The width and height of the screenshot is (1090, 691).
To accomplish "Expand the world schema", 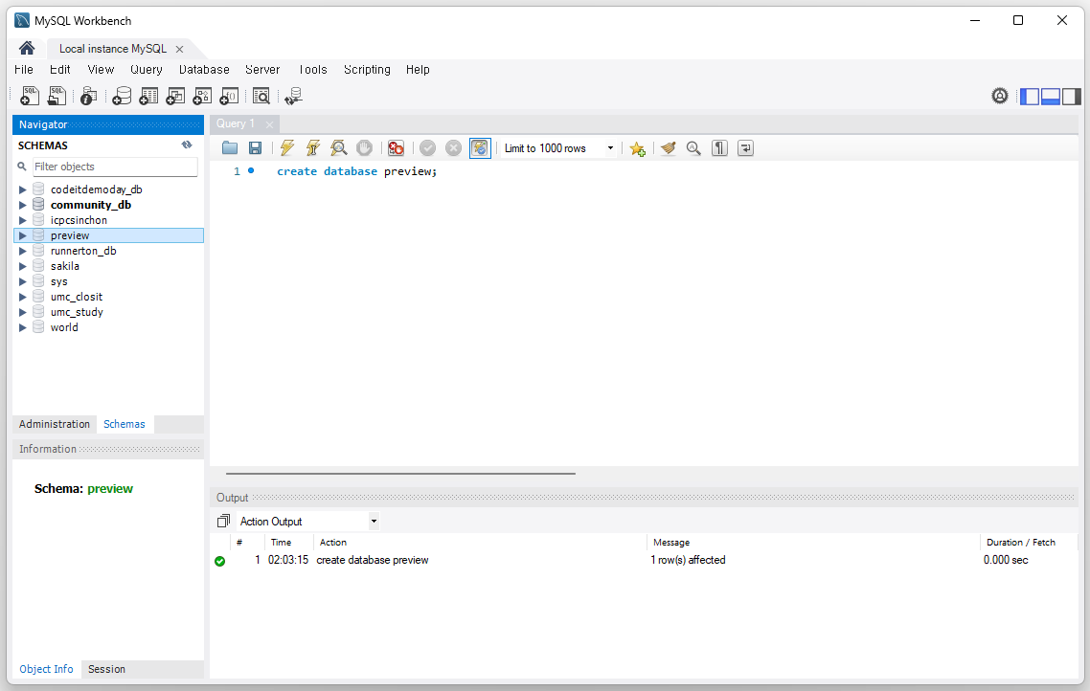I will [x=22, y=327].
